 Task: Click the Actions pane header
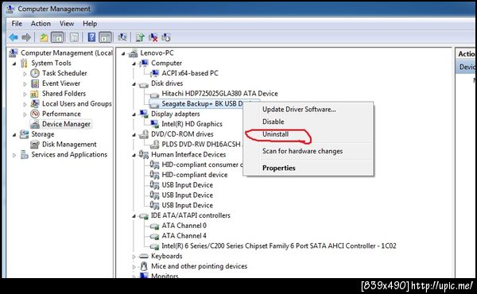pyautogui.click(x=466, y=54)
